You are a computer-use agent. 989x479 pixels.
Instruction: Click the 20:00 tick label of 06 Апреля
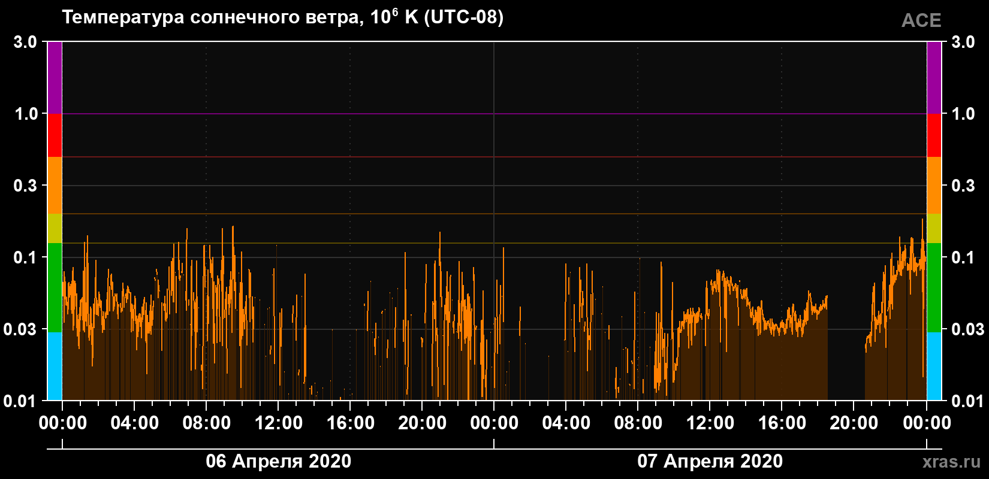[423, 423]
